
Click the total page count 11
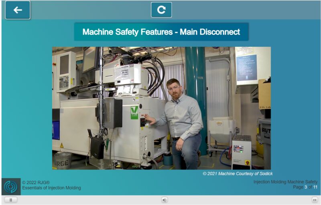click(315, 187)
